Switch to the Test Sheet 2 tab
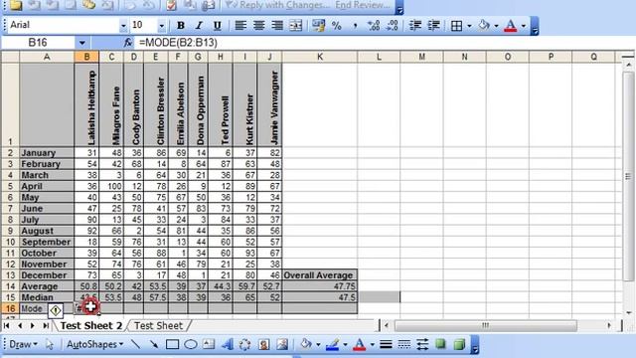This screenshot has height=358, width=636. (x=91, y=325)
